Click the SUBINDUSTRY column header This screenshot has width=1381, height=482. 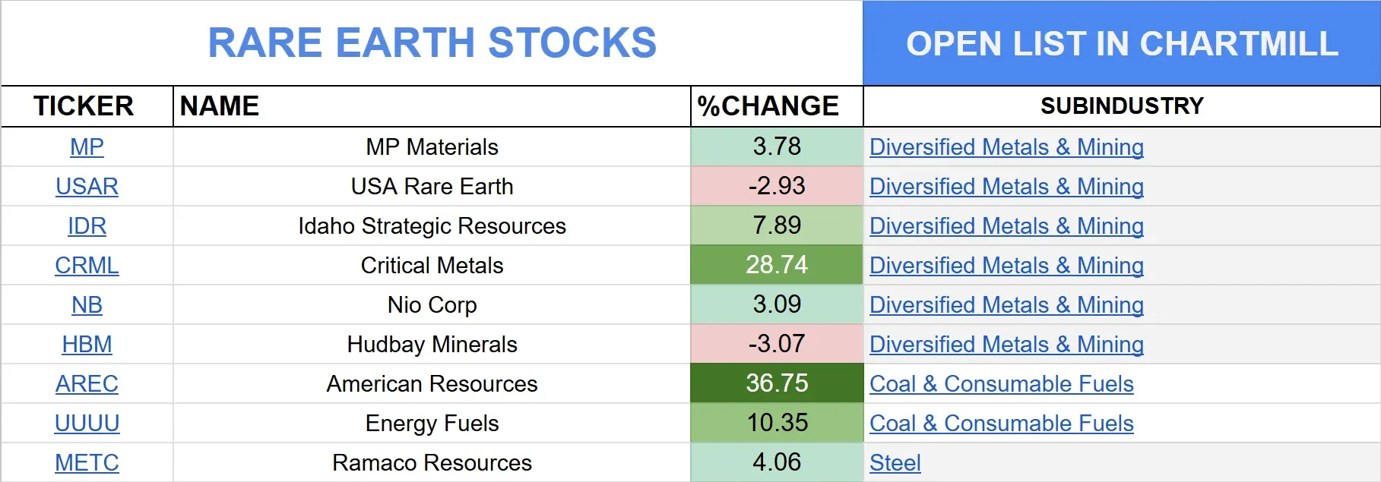pos(1121,106)
